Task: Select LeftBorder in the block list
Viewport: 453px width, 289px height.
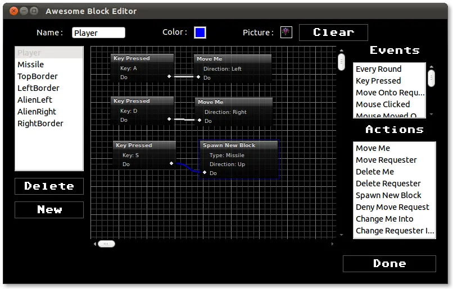Action: (x=49, y=88)
